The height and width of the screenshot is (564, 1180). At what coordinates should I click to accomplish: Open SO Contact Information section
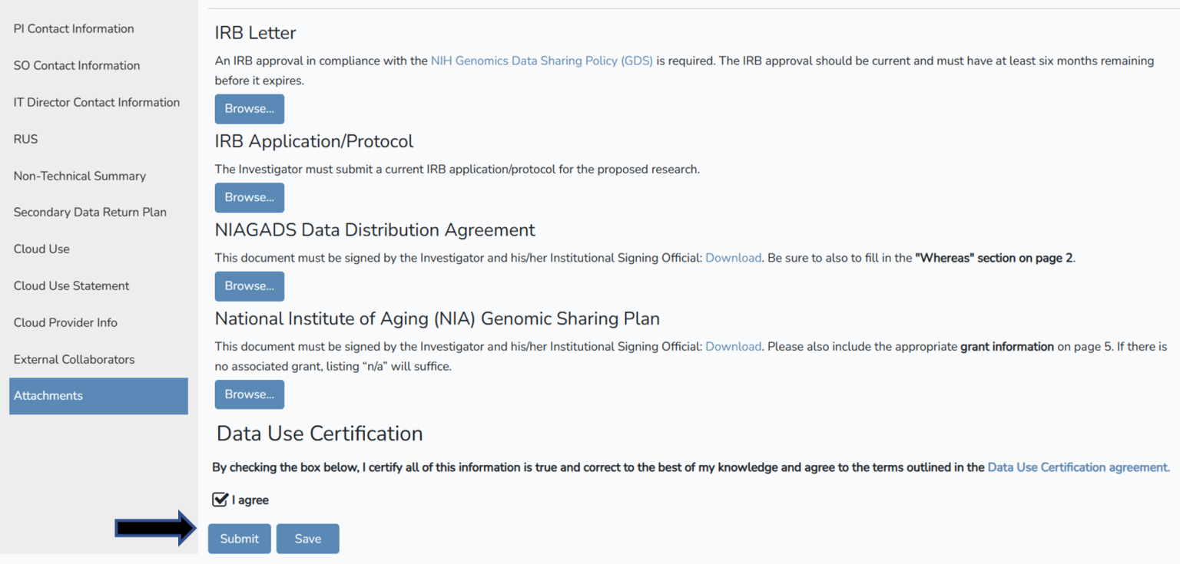[x=77, y=66]
